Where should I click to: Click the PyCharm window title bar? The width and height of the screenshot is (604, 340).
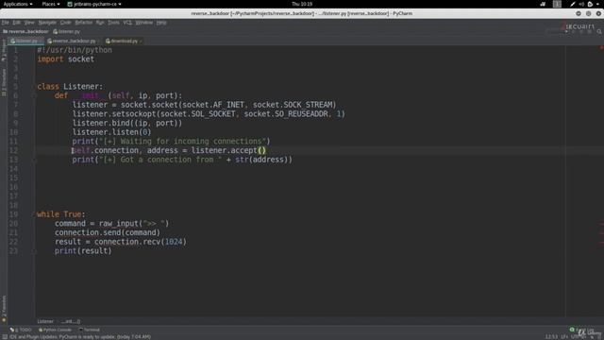(x=302, y=13)
